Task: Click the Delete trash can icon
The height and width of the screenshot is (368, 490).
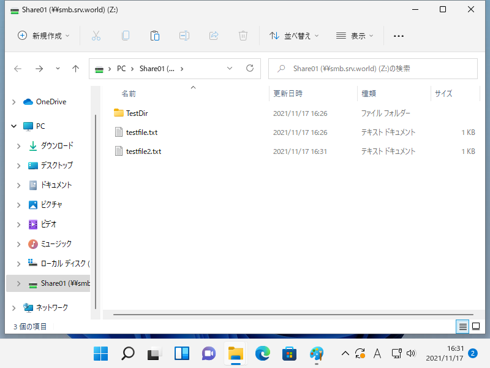Action: click(243, 36)
